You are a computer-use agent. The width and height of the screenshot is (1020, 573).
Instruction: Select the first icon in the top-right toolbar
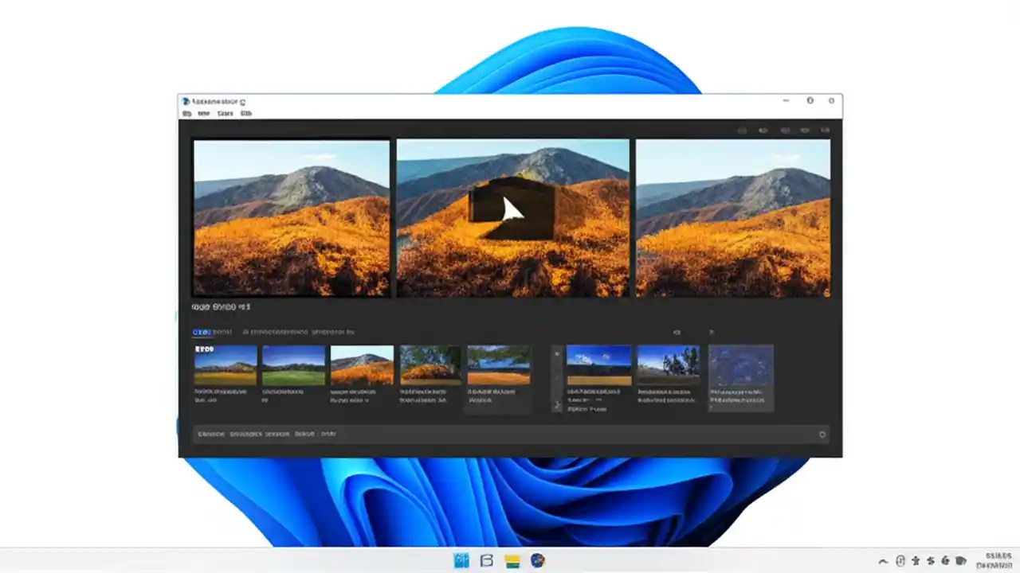742,130
